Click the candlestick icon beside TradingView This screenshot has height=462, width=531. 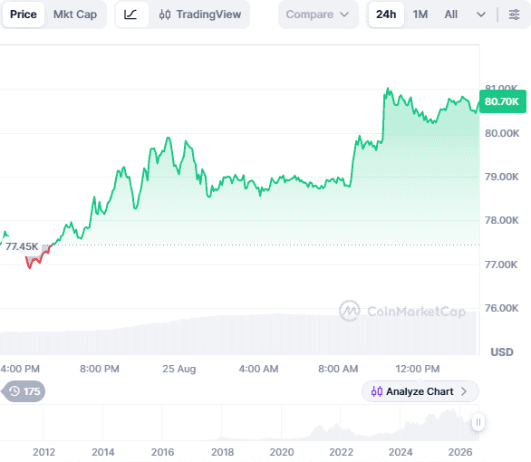point(165,14)
